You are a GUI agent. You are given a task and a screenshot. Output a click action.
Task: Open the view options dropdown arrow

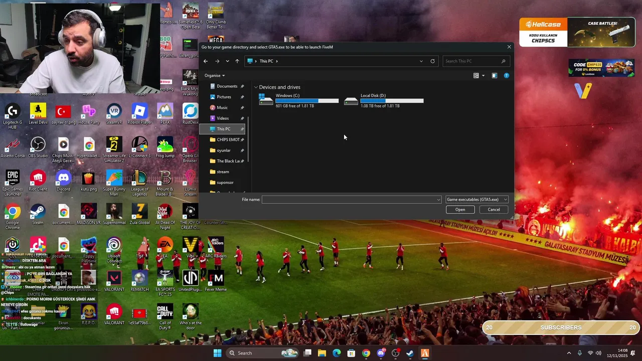(x=483, y=76)
